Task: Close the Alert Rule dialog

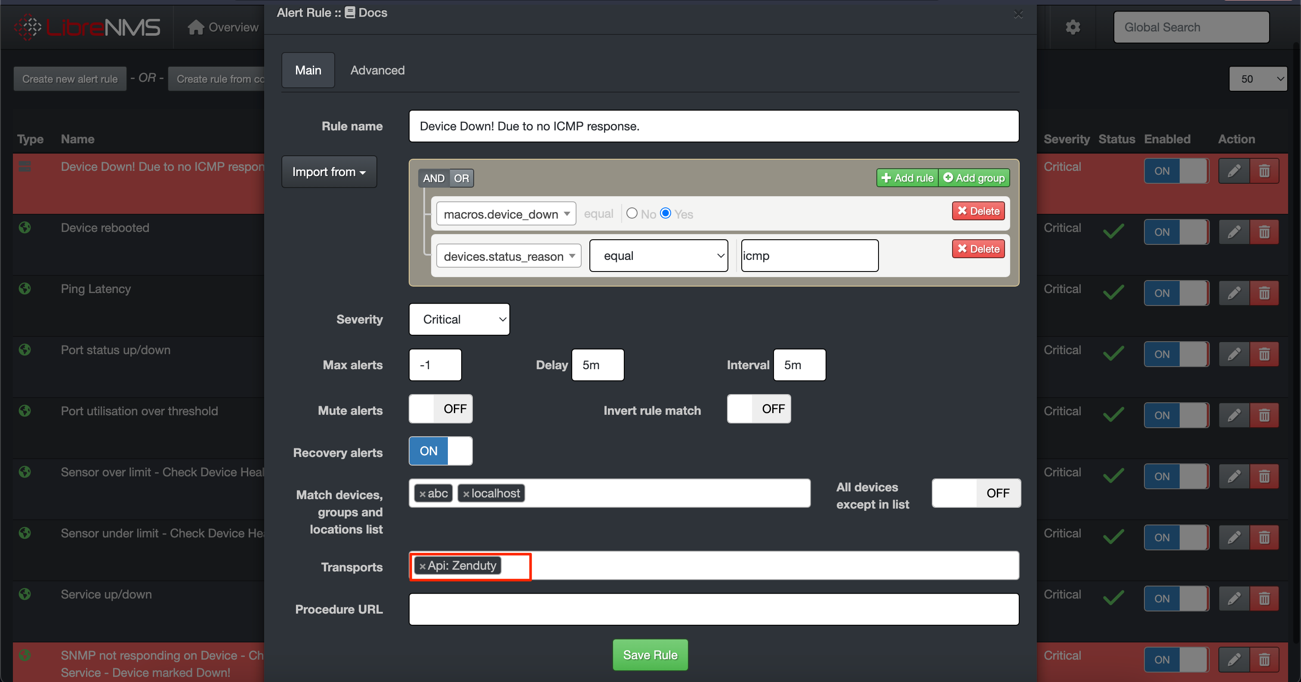Action: tap(1017, 14)
